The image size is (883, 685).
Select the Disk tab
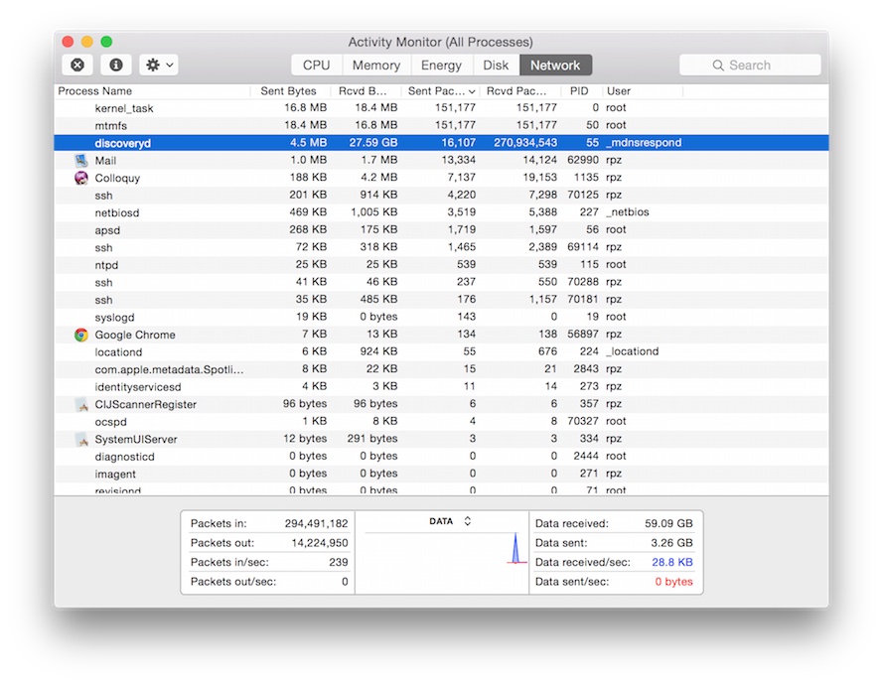click(496, 66)
